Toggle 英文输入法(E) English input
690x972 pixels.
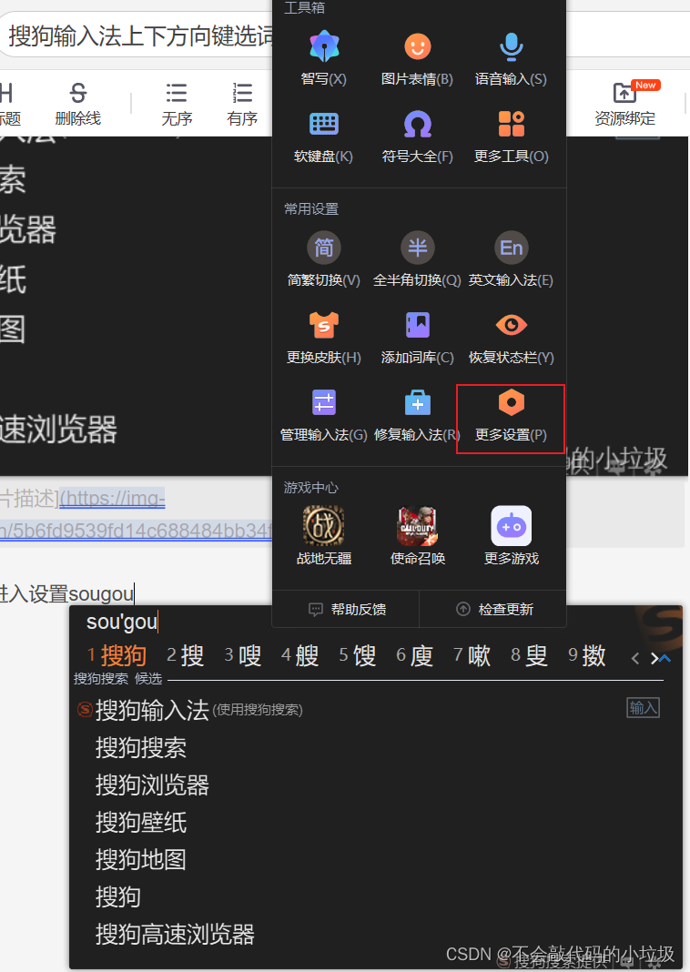click(x=511, y=259)
